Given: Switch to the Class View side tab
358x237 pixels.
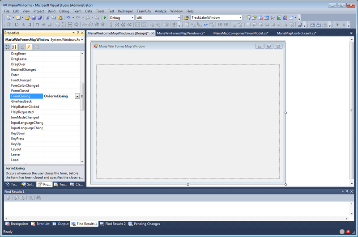Looking at the screenshot, I should (x=77, y=184).
